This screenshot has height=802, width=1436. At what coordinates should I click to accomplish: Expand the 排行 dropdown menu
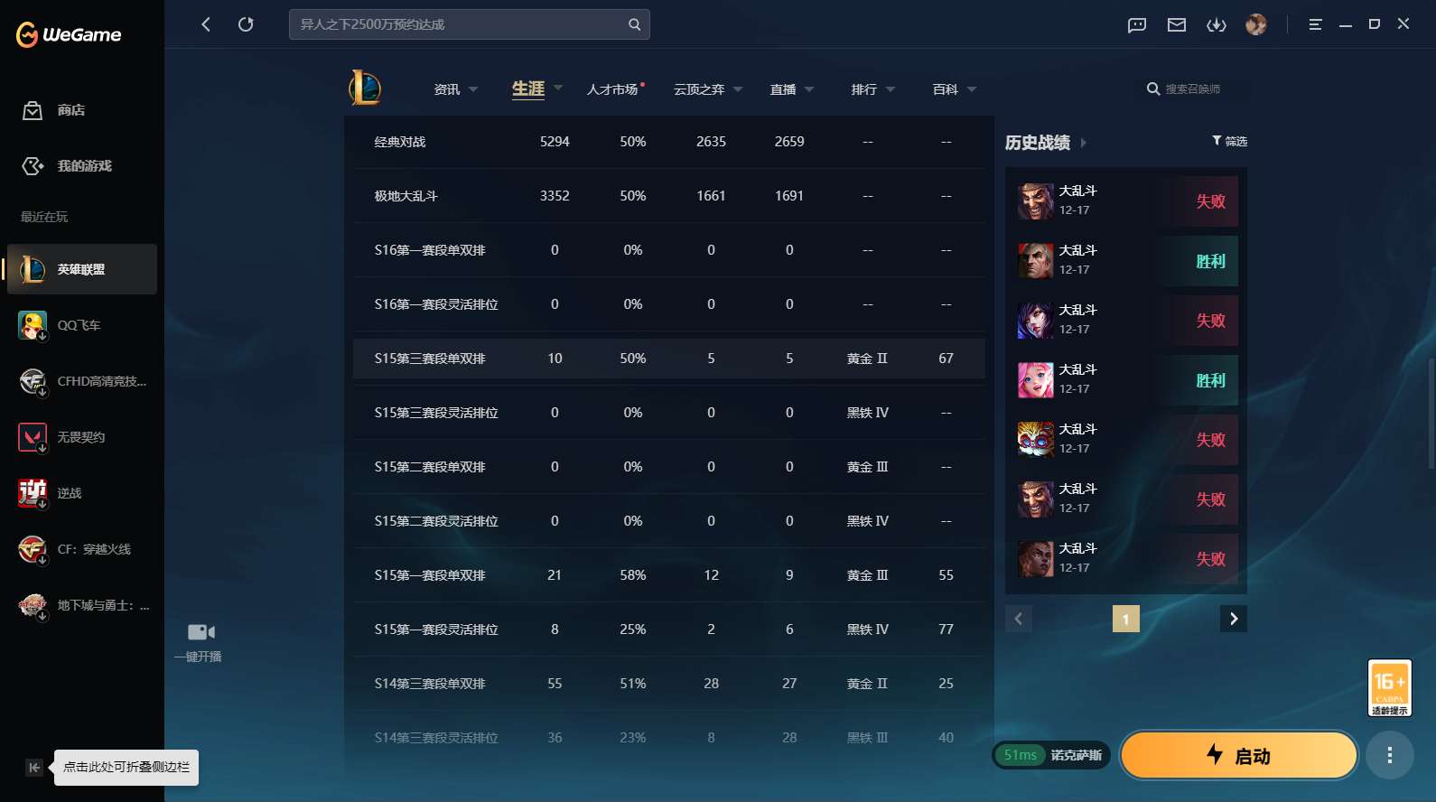(873, 89)
